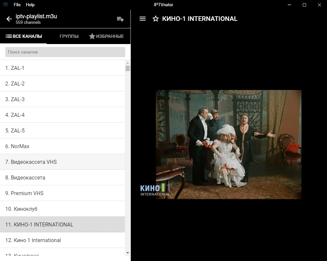Open the add playlist icon
The image size is (327, 261).
tap(120, 19)
